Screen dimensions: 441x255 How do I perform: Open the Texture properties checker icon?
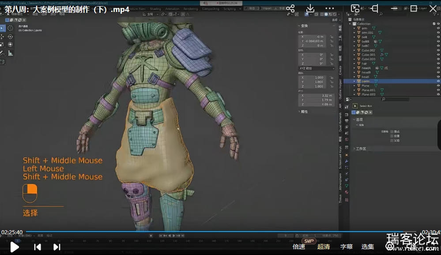(347, 200)
